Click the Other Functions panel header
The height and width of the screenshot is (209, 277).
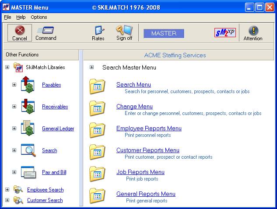tap(41, 55)
